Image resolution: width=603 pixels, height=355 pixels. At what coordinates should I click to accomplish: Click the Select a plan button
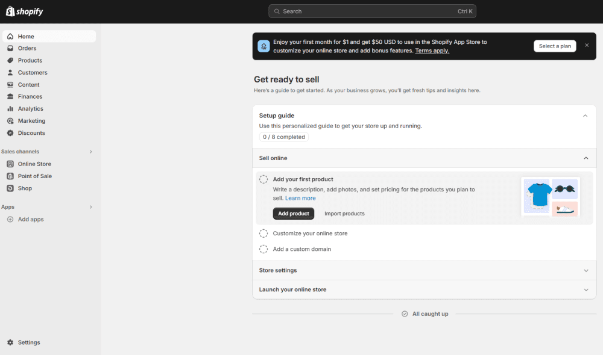[x=555, y=46]
